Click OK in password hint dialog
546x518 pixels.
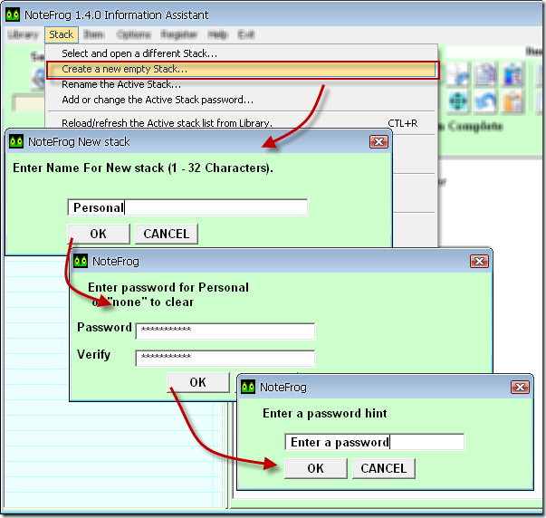click(316, 468)
